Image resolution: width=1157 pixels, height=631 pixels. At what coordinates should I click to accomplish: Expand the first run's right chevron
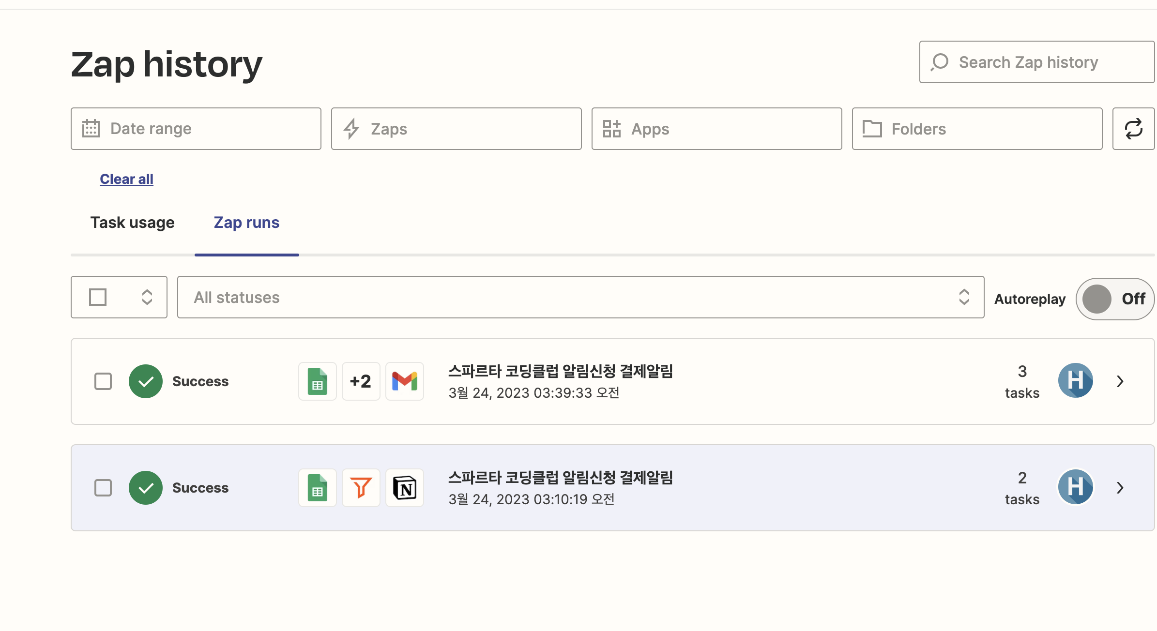[x=1120, y=381]
